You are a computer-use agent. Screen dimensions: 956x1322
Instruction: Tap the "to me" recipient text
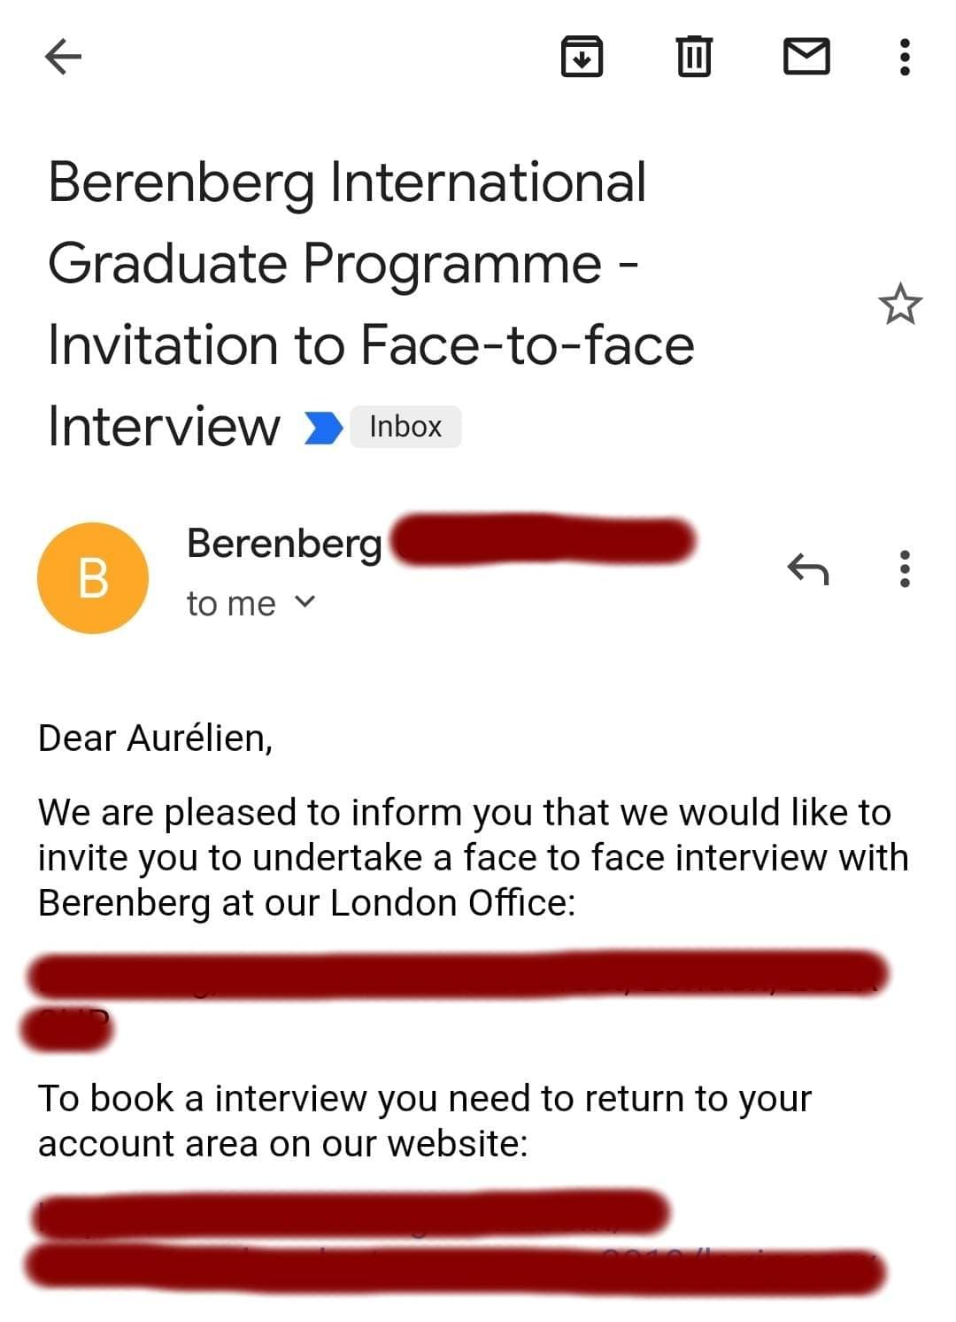point(231,604)
